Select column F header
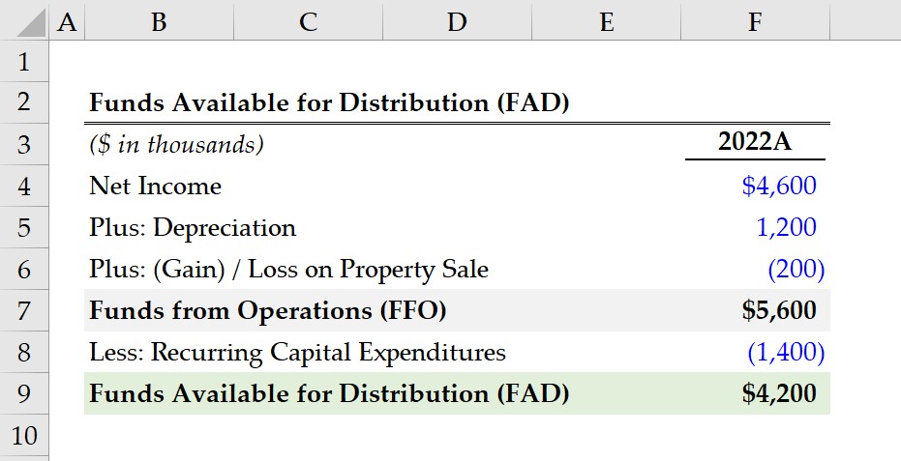 pos(755,22)
